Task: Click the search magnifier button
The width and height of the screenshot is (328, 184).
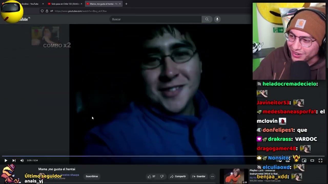Action: point(207,19)
